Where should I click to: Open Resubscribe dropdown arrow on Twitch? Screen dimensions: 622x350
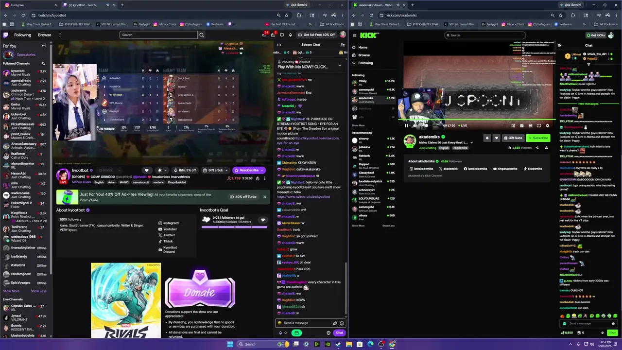tap(262, 170)
